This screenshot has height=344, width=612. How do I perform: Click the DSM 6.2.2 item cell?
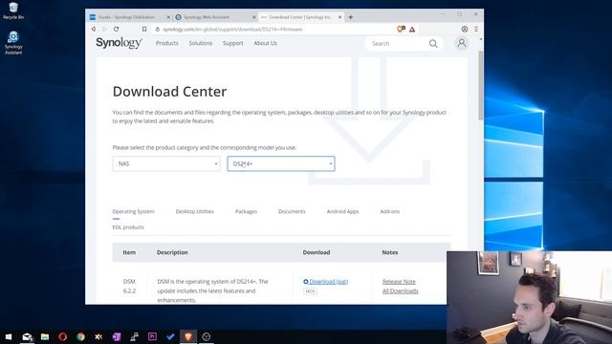[129, 287]
